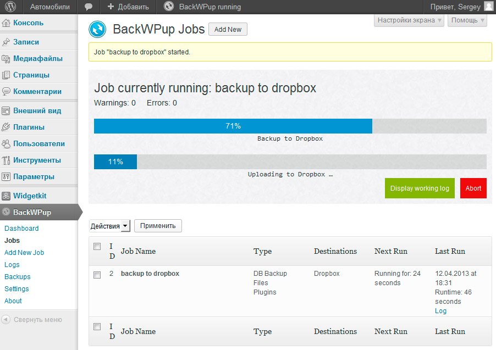The width and height of the screenshot is (496, 350).
Task: Click the Плагины plug icon
Action: [x=6, y=127]
